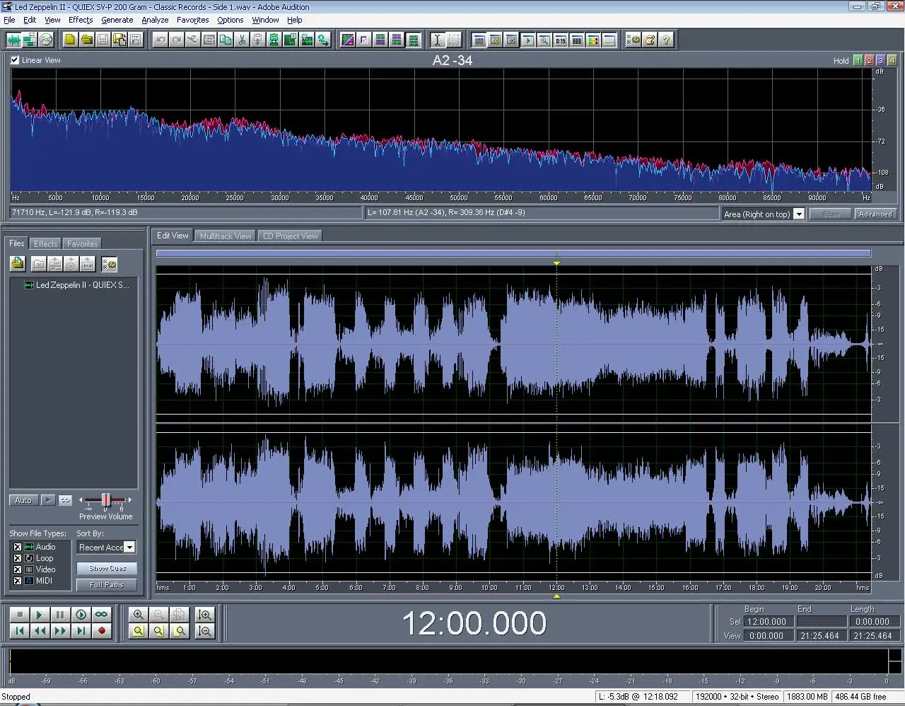
Task: Click the Full Paths button
Action: pos(107,585)
